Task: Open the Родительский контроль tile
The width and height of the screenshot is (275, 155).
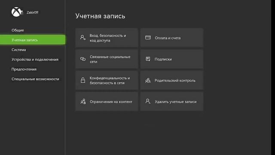Action: click(x=172, y=81)
